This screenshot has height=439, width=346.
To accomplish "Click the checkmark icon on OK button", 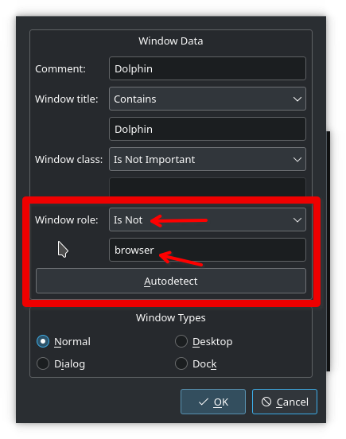I will [204, 402].
